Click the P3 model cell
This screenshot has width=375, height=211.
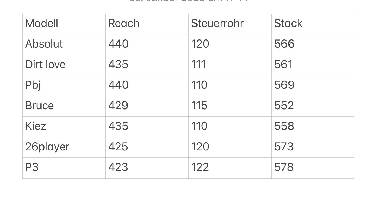click(32, 167)
